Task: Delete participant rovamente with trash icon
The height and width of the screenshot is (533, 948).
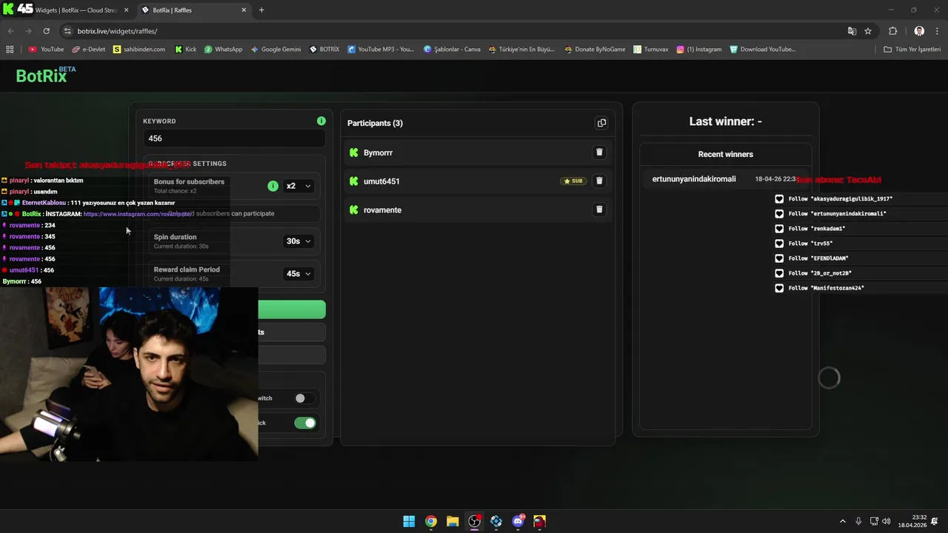Action: click(599, 209)
